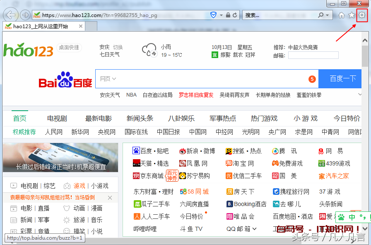This screenshot has width=371, height=245.
Task: Open the search provider dropdown arrow
Action: (x=328, y=15)
